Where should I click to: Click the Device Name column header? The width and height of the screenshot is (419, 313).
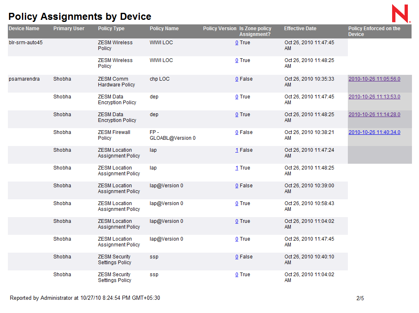(x=24, y=29)
